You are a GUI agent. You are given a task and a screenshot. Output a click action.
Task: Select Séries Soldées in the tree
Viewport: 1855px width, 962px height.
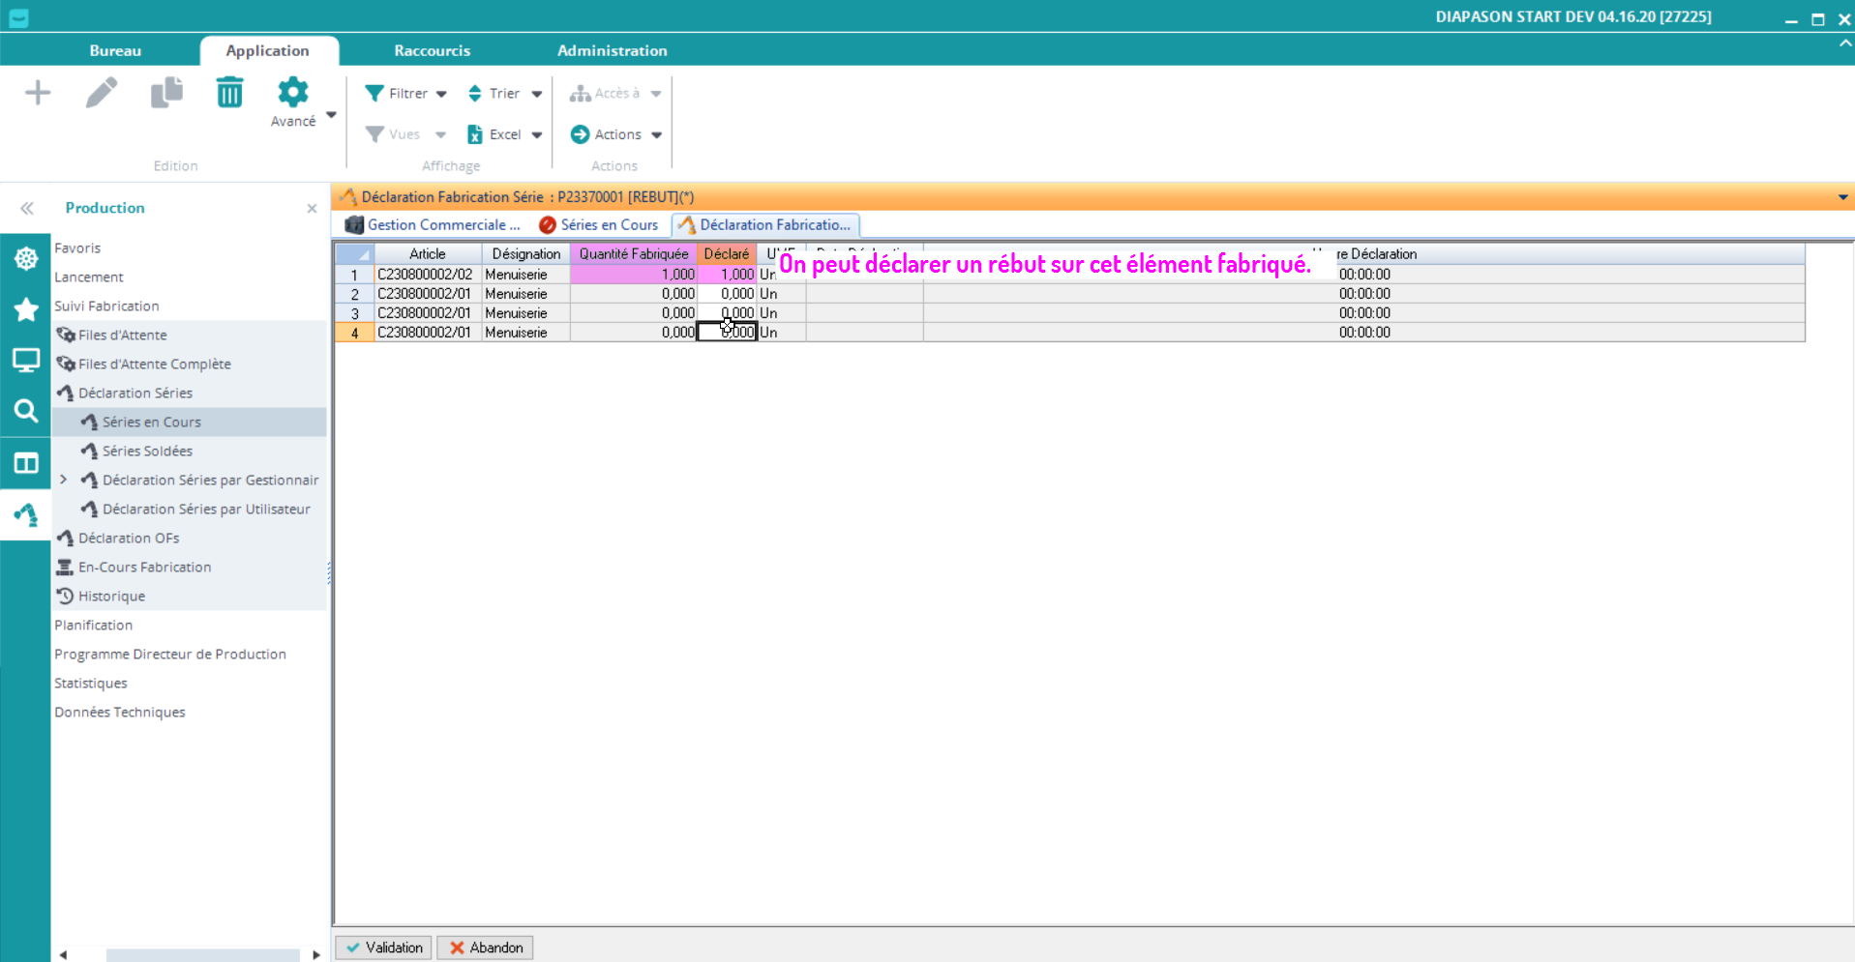coord(147,451)
